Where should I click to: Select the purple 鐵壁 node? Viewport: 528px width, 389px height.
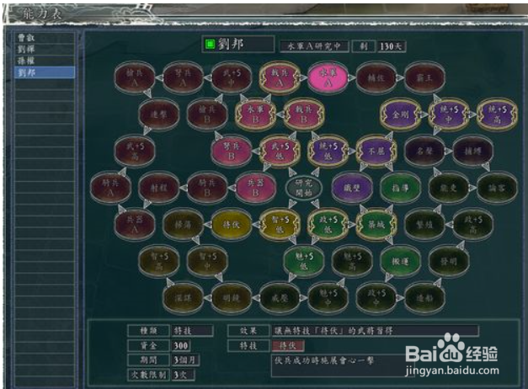pos(352,188)
